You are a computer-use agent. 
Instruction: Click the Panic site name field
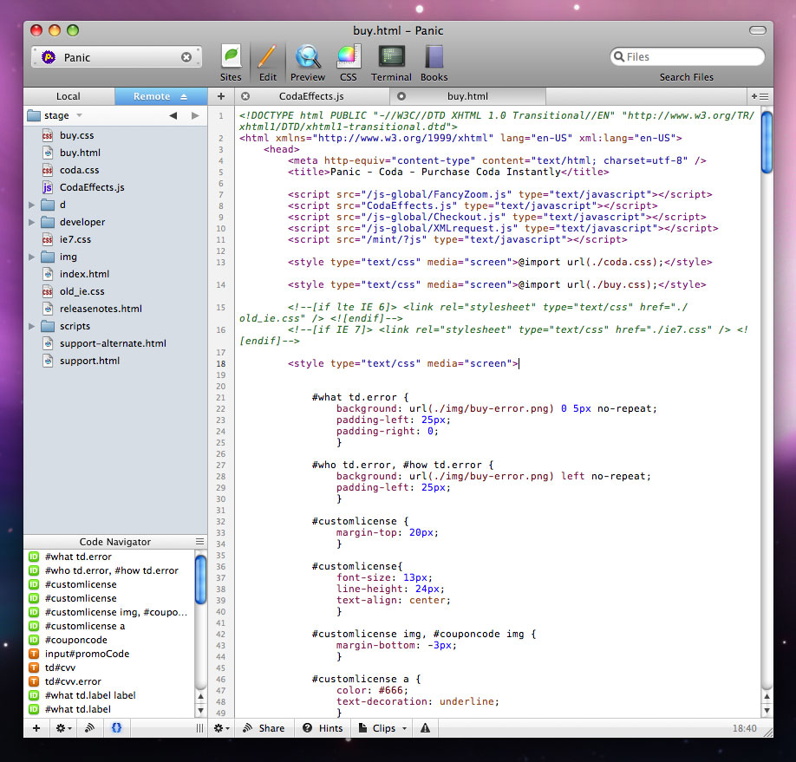(x=117, y=57)
